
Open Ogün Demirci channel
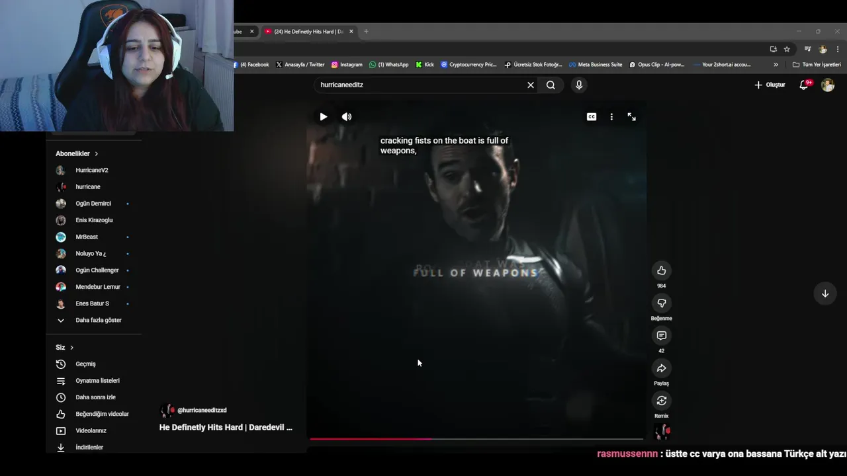(93, 204)
